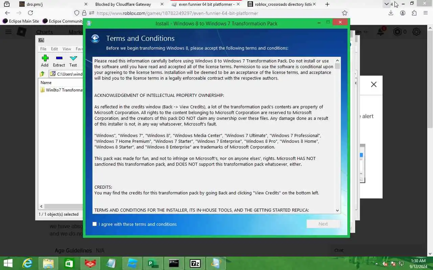This screenshot has width=433, height=270.
Task: Open the list all tabs dropdown
Action: point(386,4)
